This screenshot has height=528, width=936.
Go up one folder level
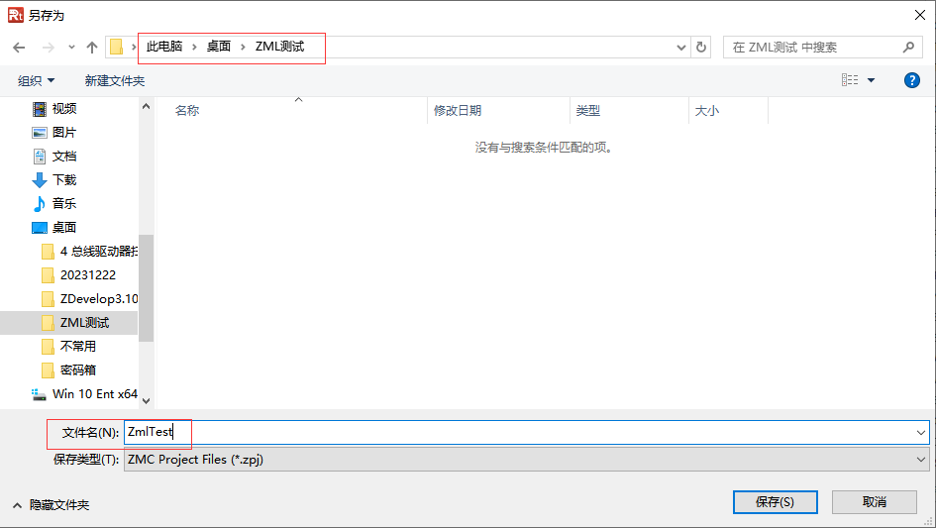point(92,48)
